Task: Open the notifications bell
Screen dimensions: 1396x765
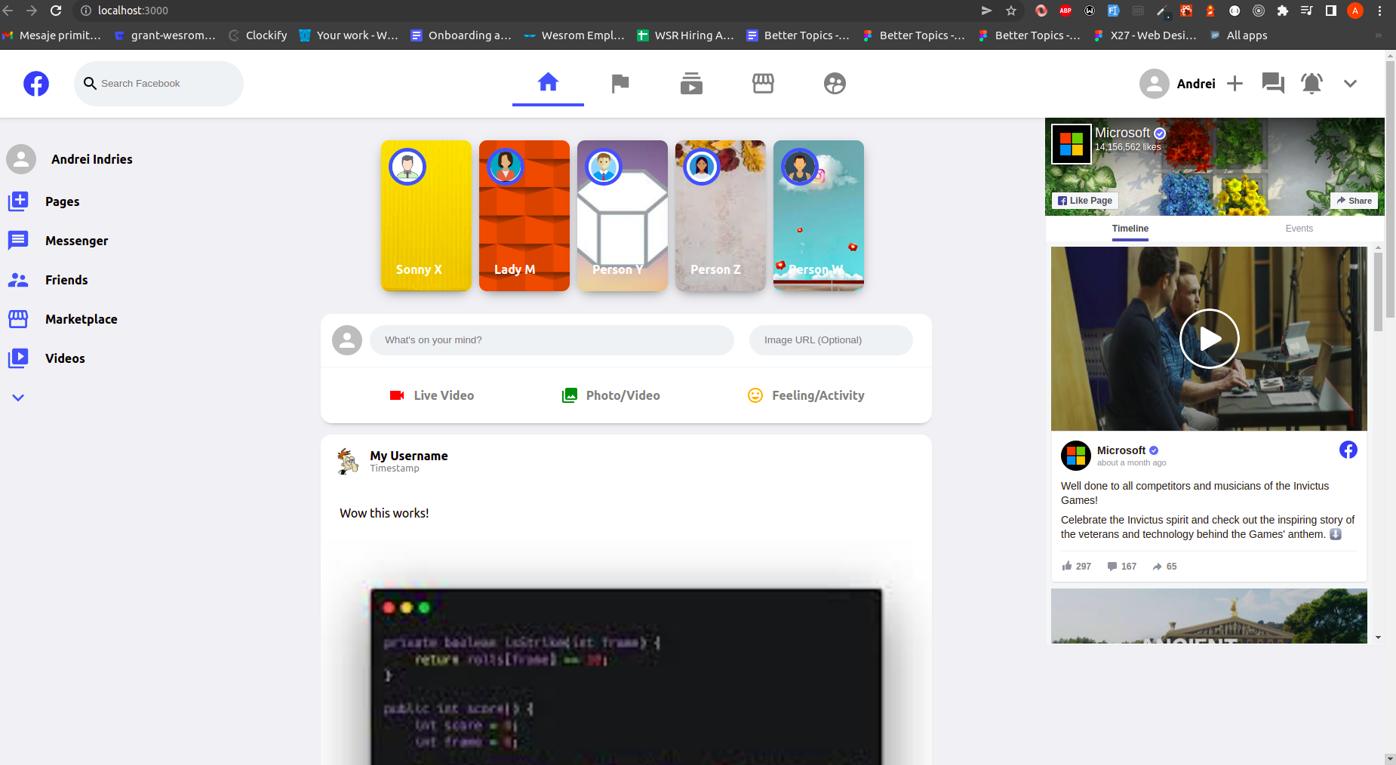Action: [x=1311, y=83]
